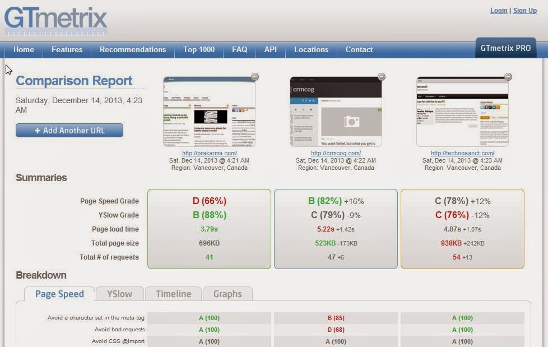This screenshot has width=548, height=347.
Task: Click the GTmetrix logo
Action: 56,21
